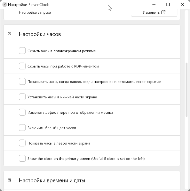
Task: Click the clock icon beside Настройки часов
Action: tap(9, 34)
